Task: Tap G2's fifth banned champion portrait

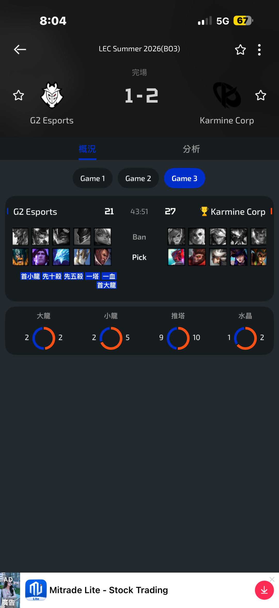Action: pyautogui.click(x=103, y=237)
